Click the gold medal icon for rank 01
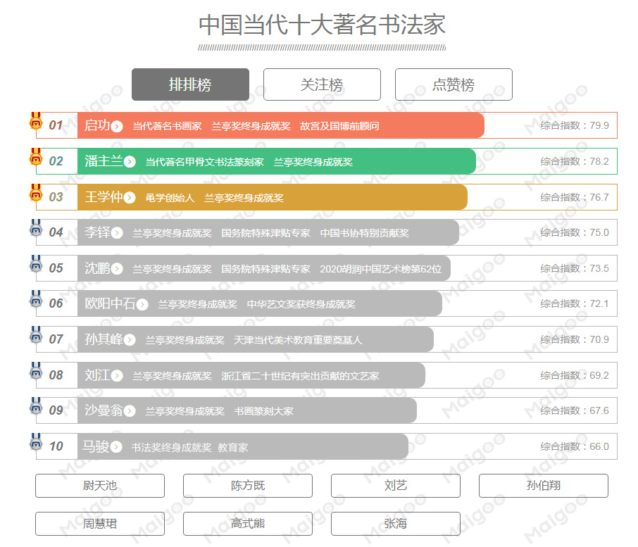638x547 pixels. [x=35, y=121]
